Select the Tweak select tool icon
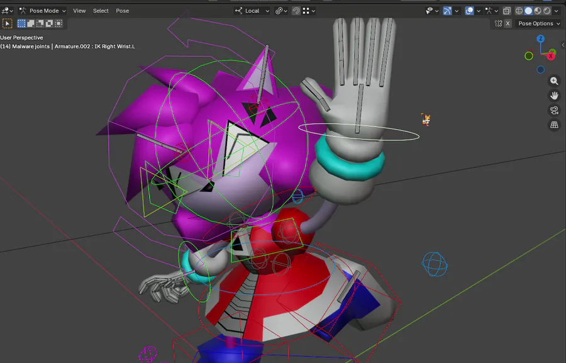The image size is (566, 363). coord(7,23)
